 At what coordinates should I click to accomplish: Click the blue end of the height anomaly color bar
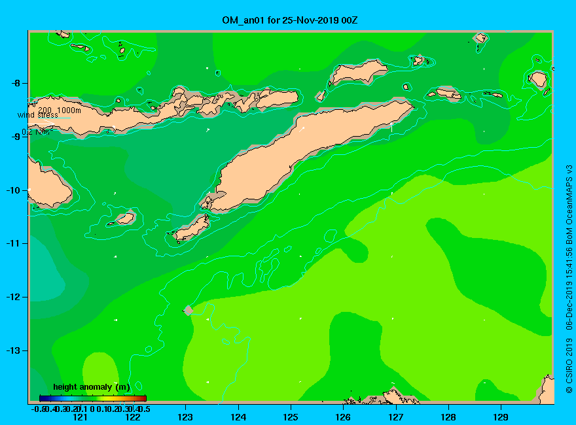(44, 398)
